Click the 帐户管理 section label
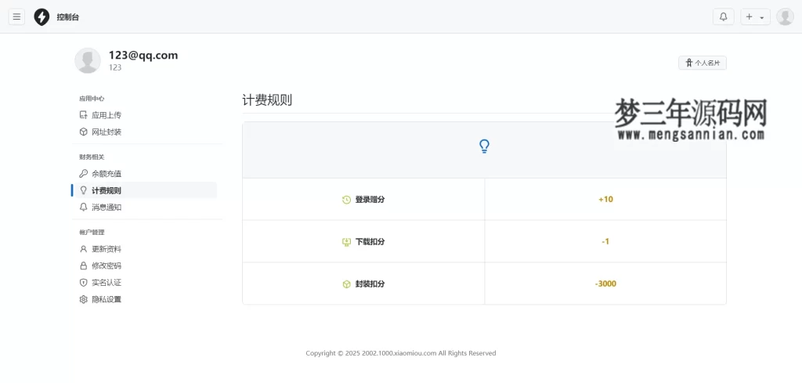The width and height of the screenshot is (802, 383). click(x=92, y=232)
